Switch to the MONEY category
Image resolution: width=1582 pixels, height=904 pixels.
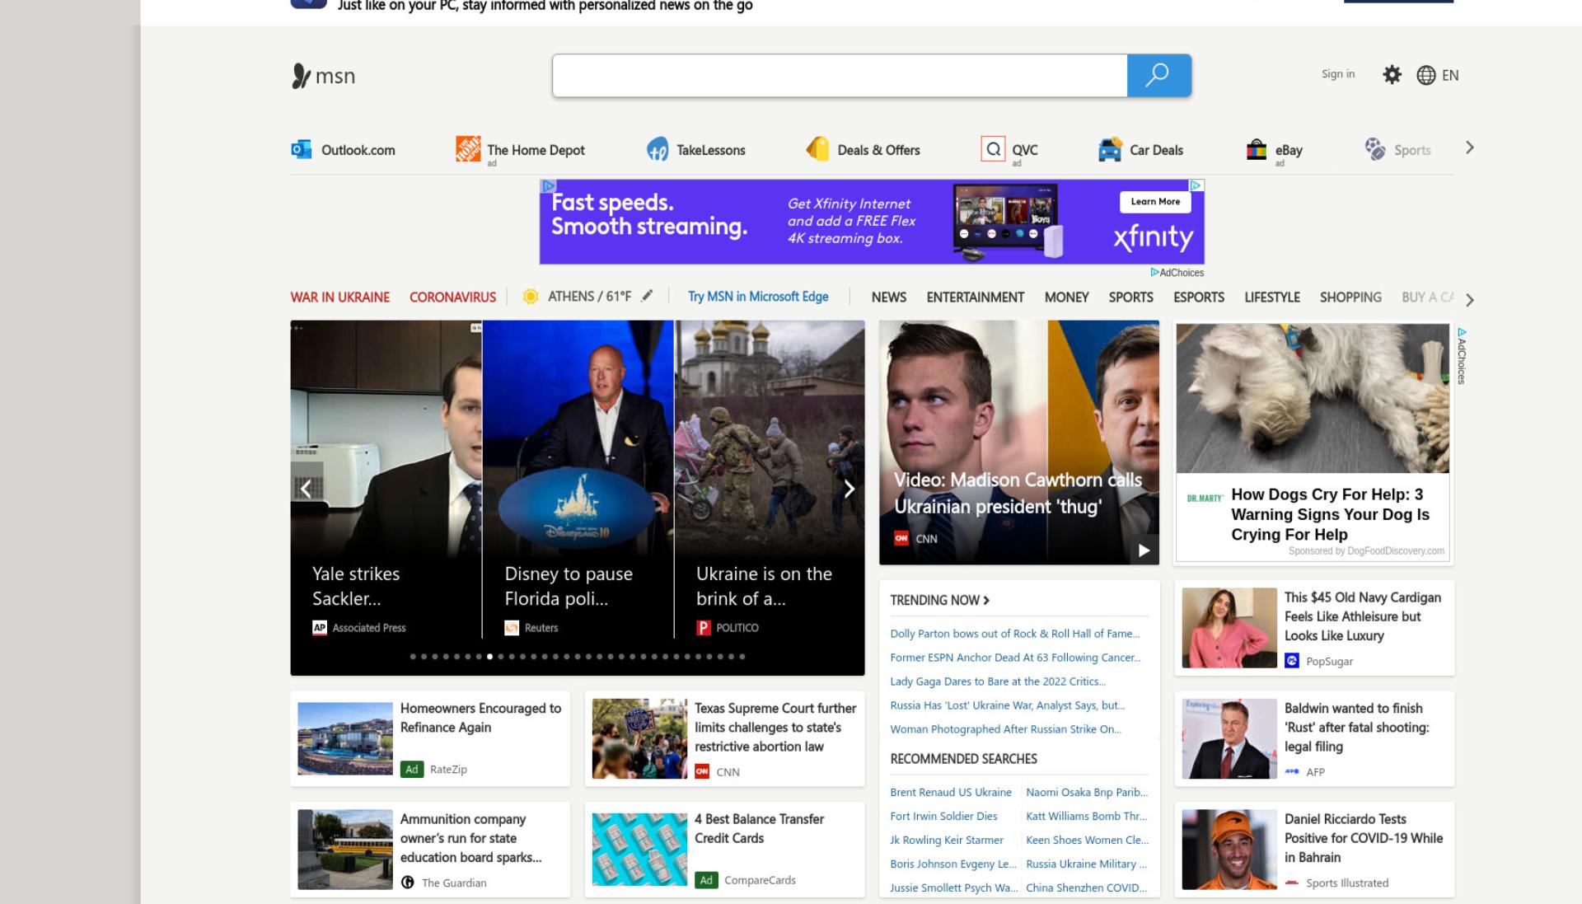click(x=1067, y=297)
